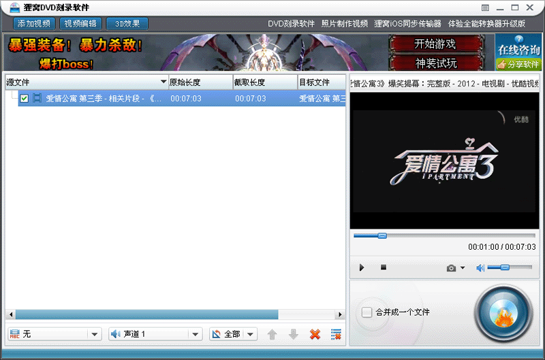Close the 狸窝DVD刻录软件 window
545x360 pixels.
click(530, 7)
